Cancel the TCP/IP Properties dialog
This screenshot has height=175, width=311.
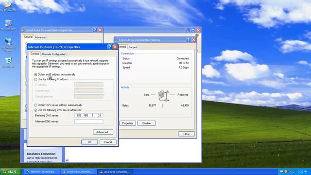(x=108, y=142)
